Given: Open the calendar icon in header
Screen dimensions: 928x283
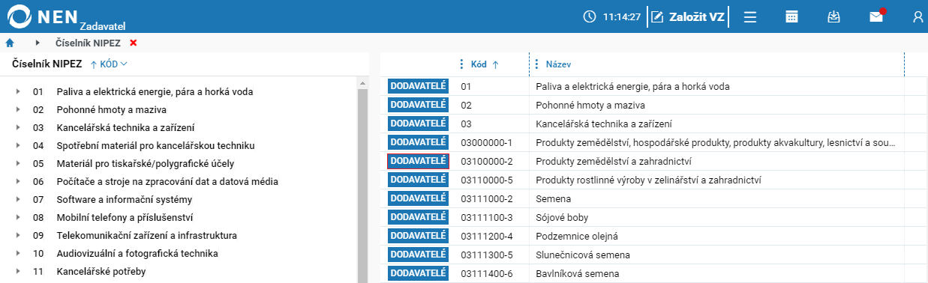Looking at the screenshot, I should tap(791, 16).
